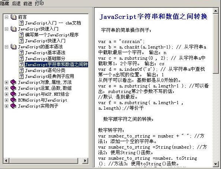Select the JavaScript运算,函数,数组 book label
Viewport: 221px width, 169px height.
coord(45,88)
